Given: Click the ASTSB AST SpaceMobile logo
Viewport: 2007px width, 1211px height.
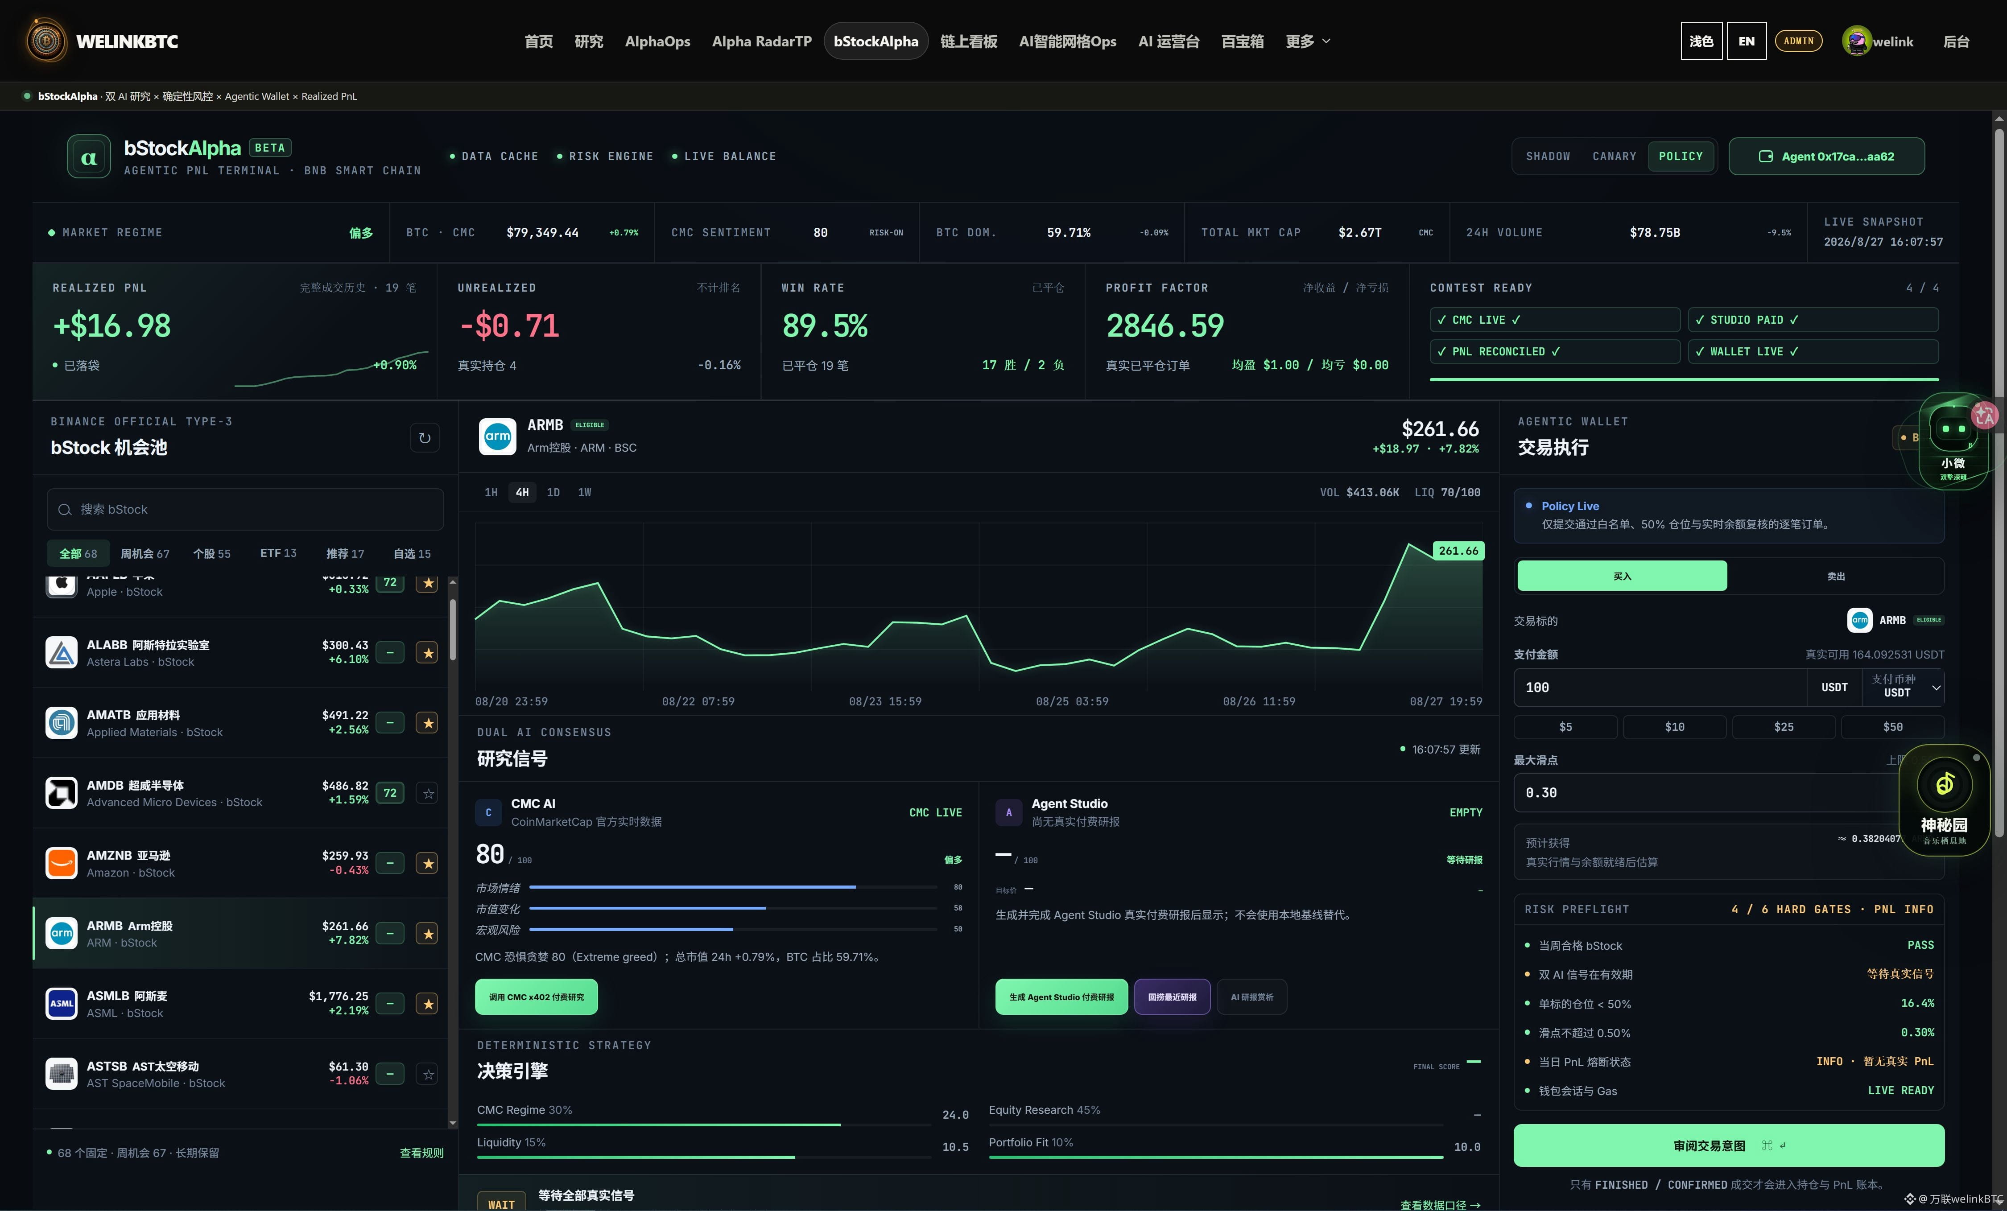Looking at the screenshot, I should click(x=61, y=1073).
